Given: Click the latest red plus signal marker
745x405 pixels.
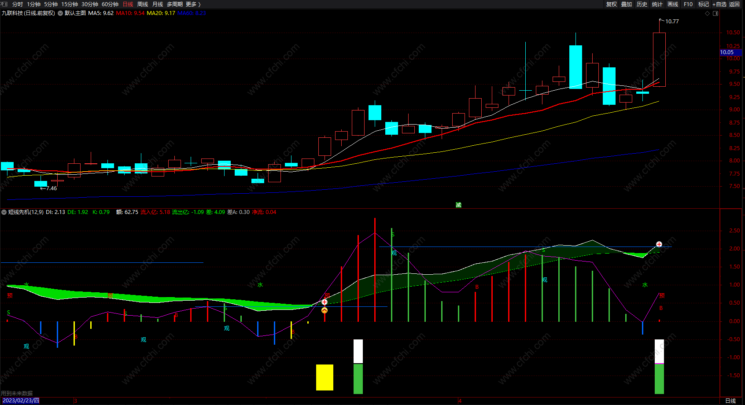Looking at the screenshot, I should [659, 244].
